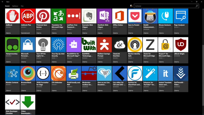Click the magnifier search button
The width and height of the screenshot is (204, 115).
[197, 6]
